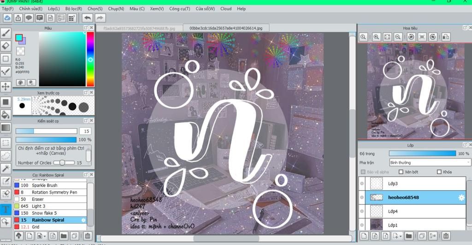Select the Move tool
The width and height of the screenshot is (472, 245).
pyautogui.click(x=6, y=87)
